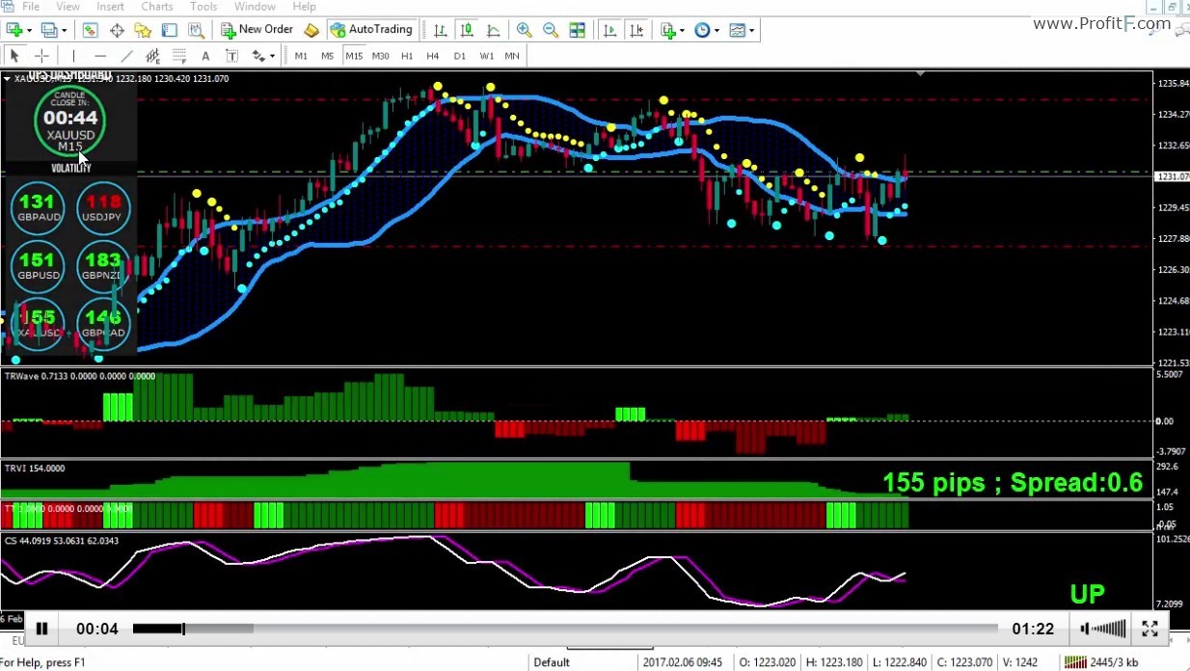Expand the Profiles dropdown arrow
The width and height of the screenshot is (1190, 671).
[63, 30]
